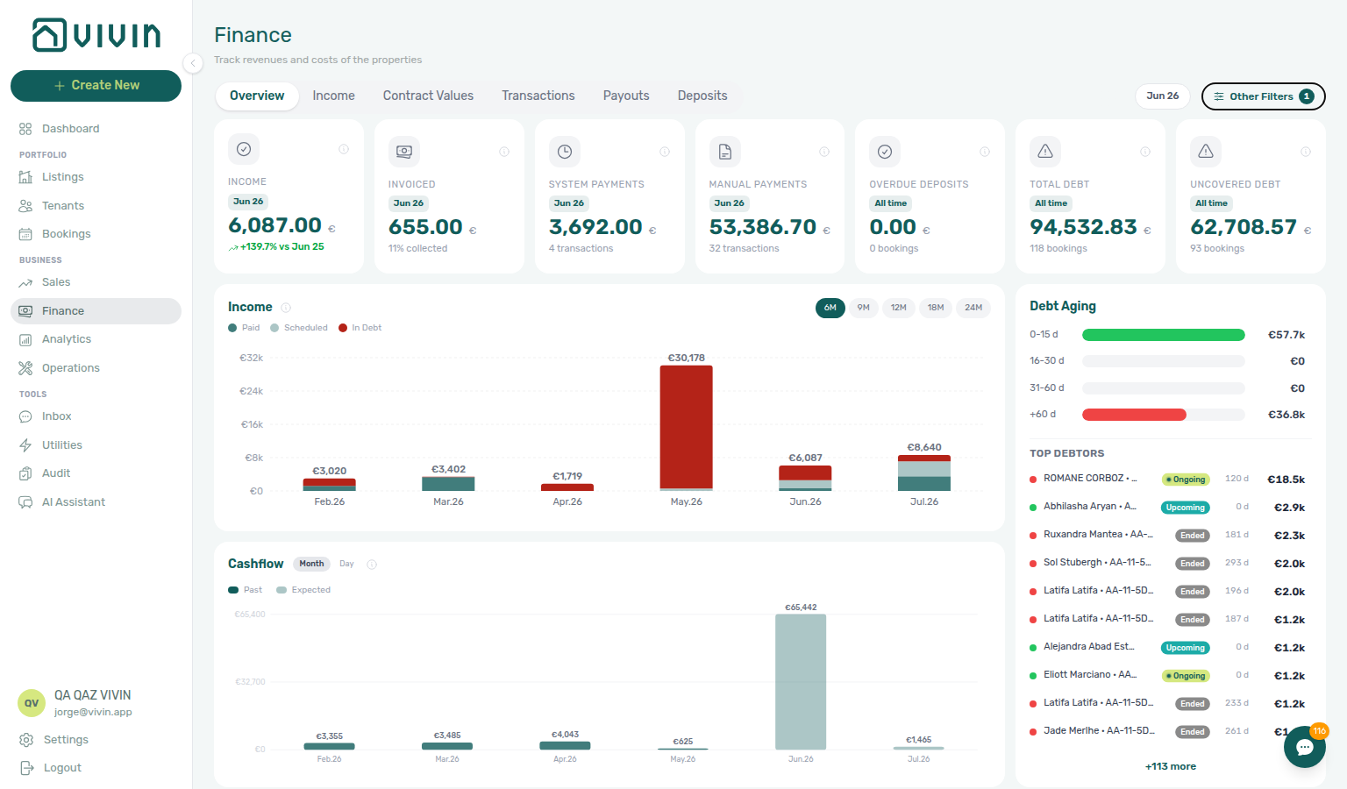The width and height of the screenshot is (1347, 789).
Task: Set the Cashflow view to Day
Action: pos(346,564)
